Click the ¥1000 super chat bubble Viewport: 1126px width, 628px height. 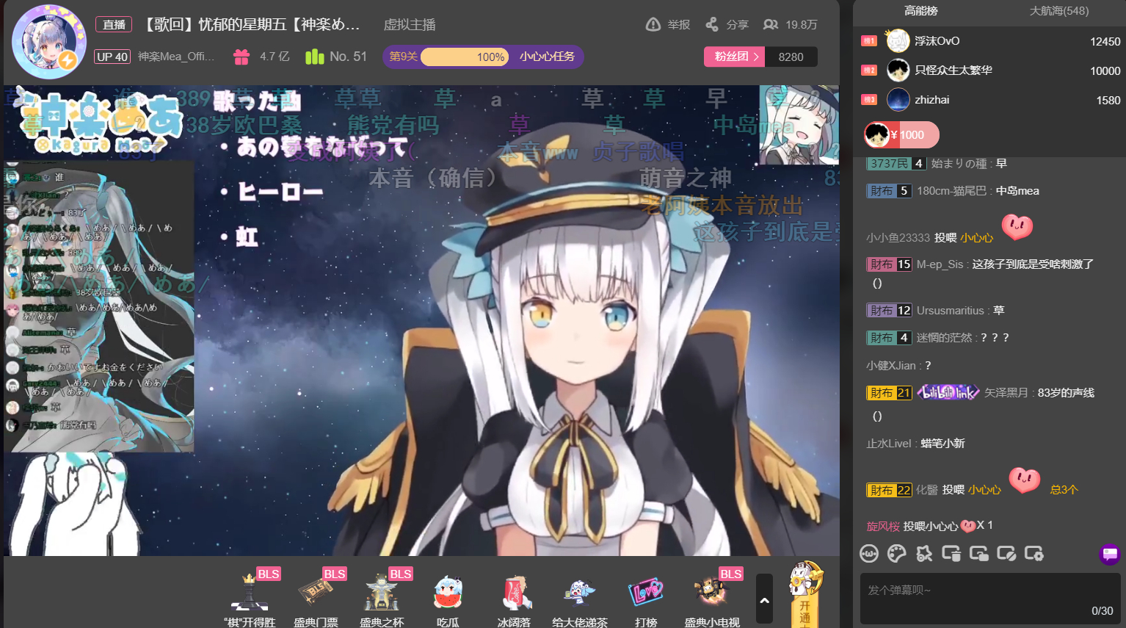click(x=901, y=135)
